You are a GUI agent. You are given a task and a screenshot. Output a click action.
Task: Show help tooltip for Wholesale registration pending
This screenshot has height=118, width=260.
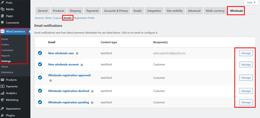pyautogui.click(x=92, y=103)
